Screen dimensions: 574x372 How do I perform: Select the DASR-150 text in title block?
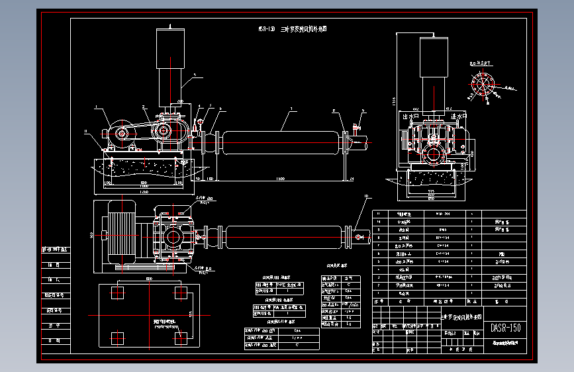pos(506,328)
